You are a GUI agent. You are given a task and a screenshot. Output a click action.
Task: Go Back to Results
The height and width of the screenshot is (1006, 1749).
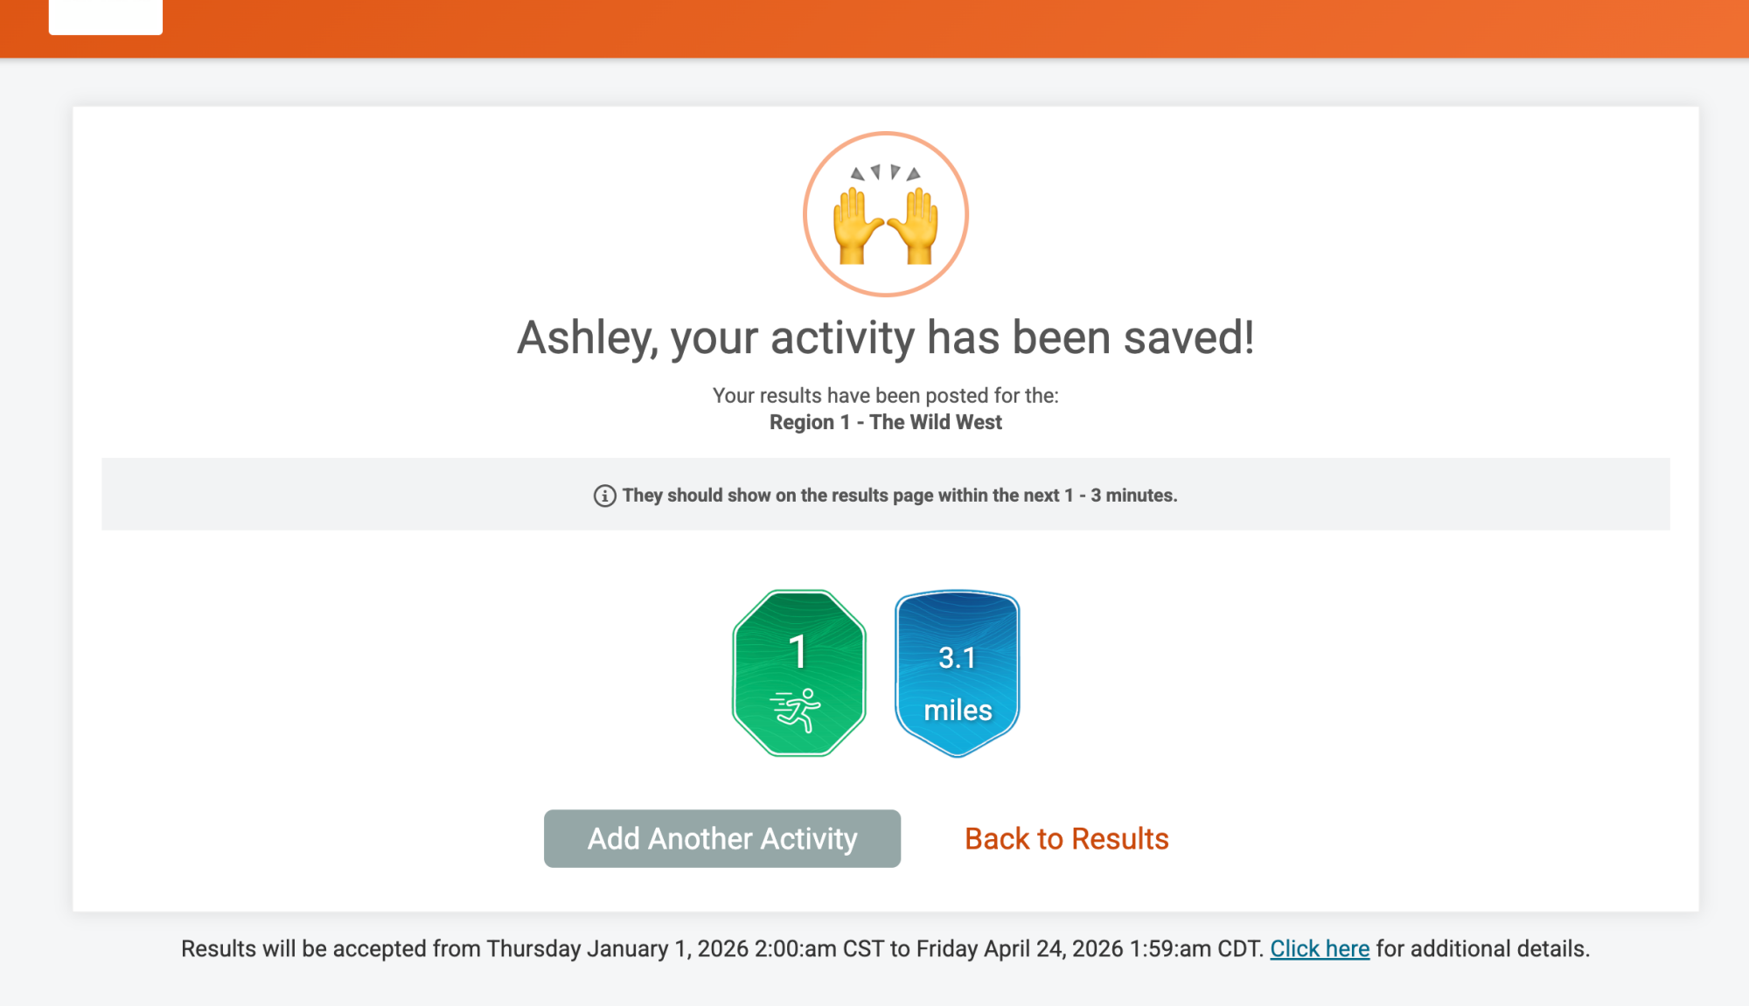pos(1066,839)
